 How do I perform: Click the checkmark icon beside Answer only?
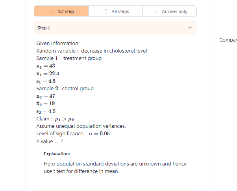(x=156, y=11)
